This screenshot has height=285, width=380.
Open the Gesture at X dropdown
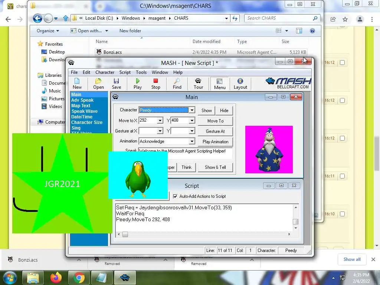point(160,131)
